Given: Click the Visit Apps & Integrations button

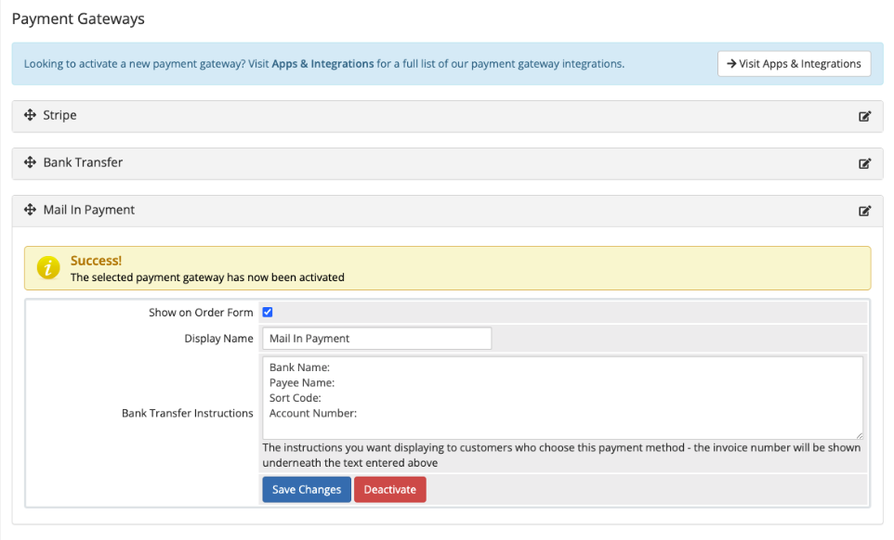Looking at the screenshot, I should point(794,63).
